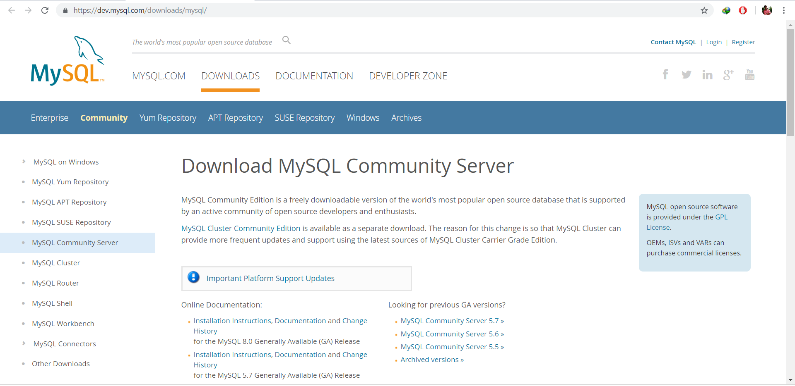Click the page vertical scrollbar thumb

(x=790, y=82)
